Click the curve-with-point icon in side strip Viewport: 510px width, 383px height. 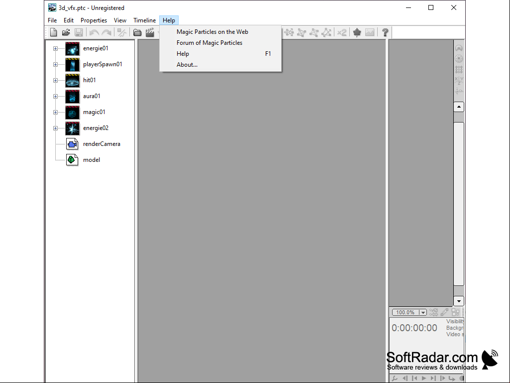point(459,91)
